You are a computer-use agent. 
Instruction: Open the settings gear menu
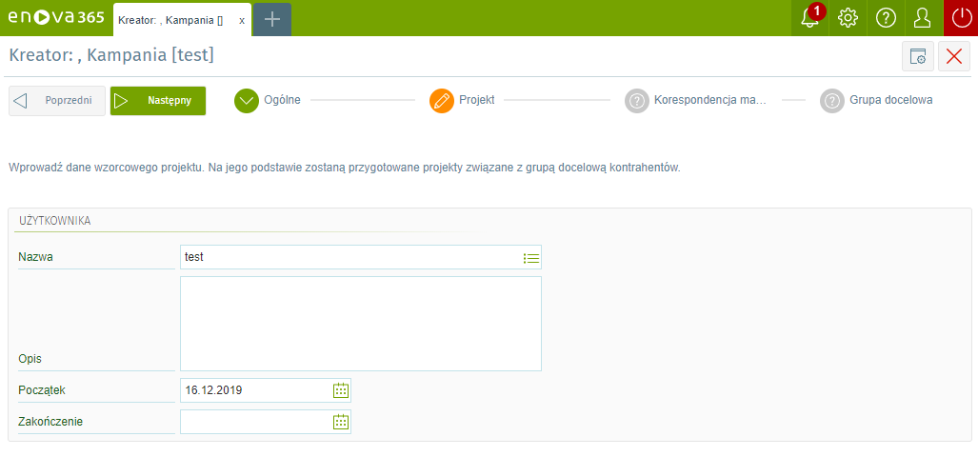848,18
